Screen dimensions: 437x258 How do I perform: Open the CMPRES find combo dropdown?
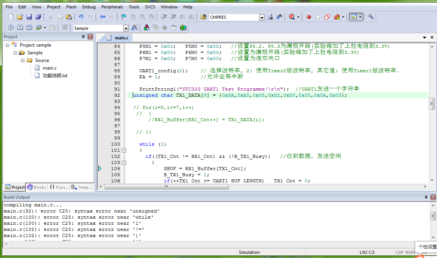(262, 18)
